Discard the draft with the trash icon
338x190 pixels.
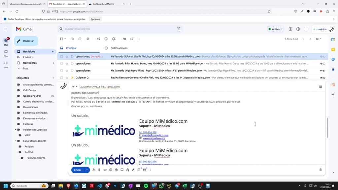pyautogui.click(x=321, y=170)
